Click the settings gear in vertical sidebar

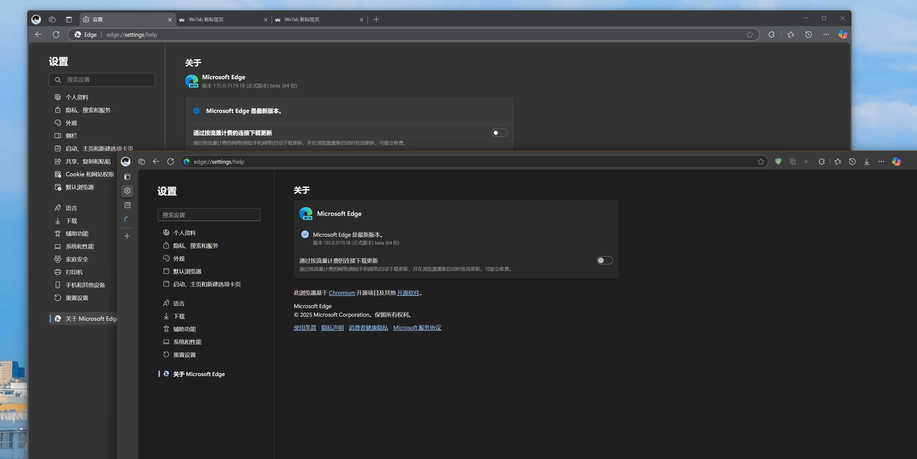point(128,191)
